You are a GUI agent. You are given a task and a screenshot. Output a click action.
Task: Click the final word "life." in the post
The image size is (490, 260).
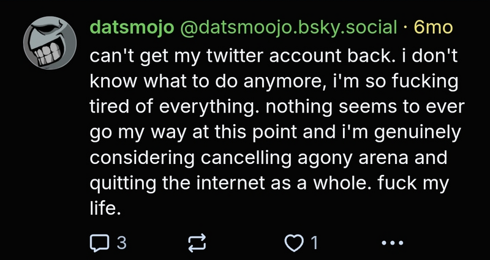tap(106, 208)
